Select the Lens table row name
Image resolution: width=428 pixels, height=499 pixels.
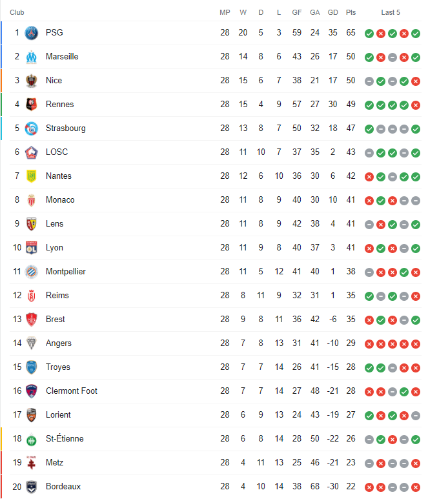pos(54,224)
